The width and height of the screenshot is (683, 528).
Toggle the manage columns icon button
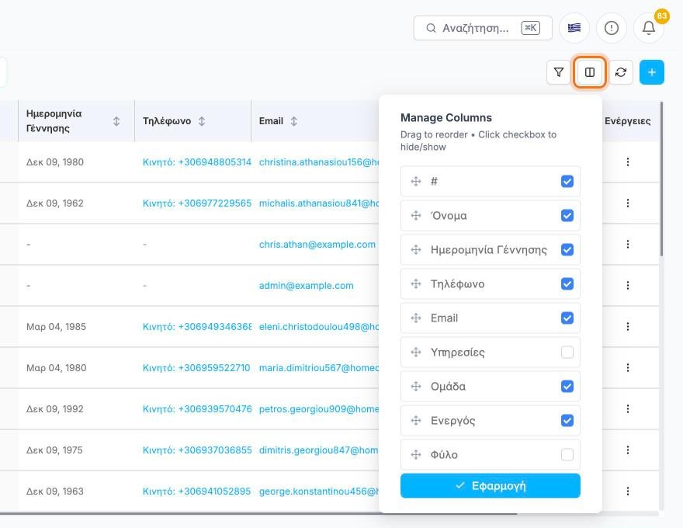click(x=589, y=72)
